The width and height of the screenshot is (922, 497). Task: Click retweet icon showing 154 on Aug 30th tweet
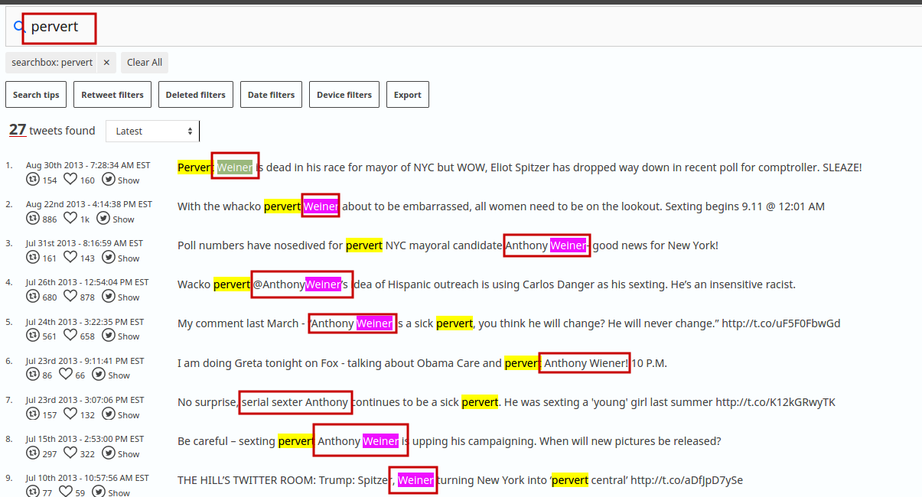[x=33, y=179]
